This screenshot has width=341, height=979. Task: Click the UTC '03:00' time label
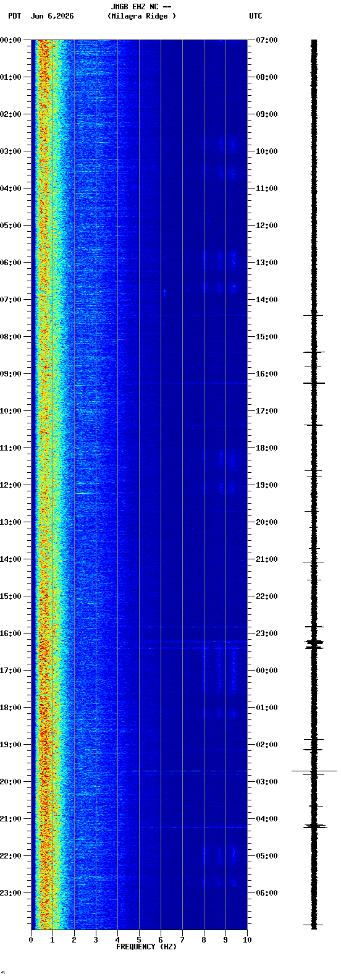click(267, 782)
